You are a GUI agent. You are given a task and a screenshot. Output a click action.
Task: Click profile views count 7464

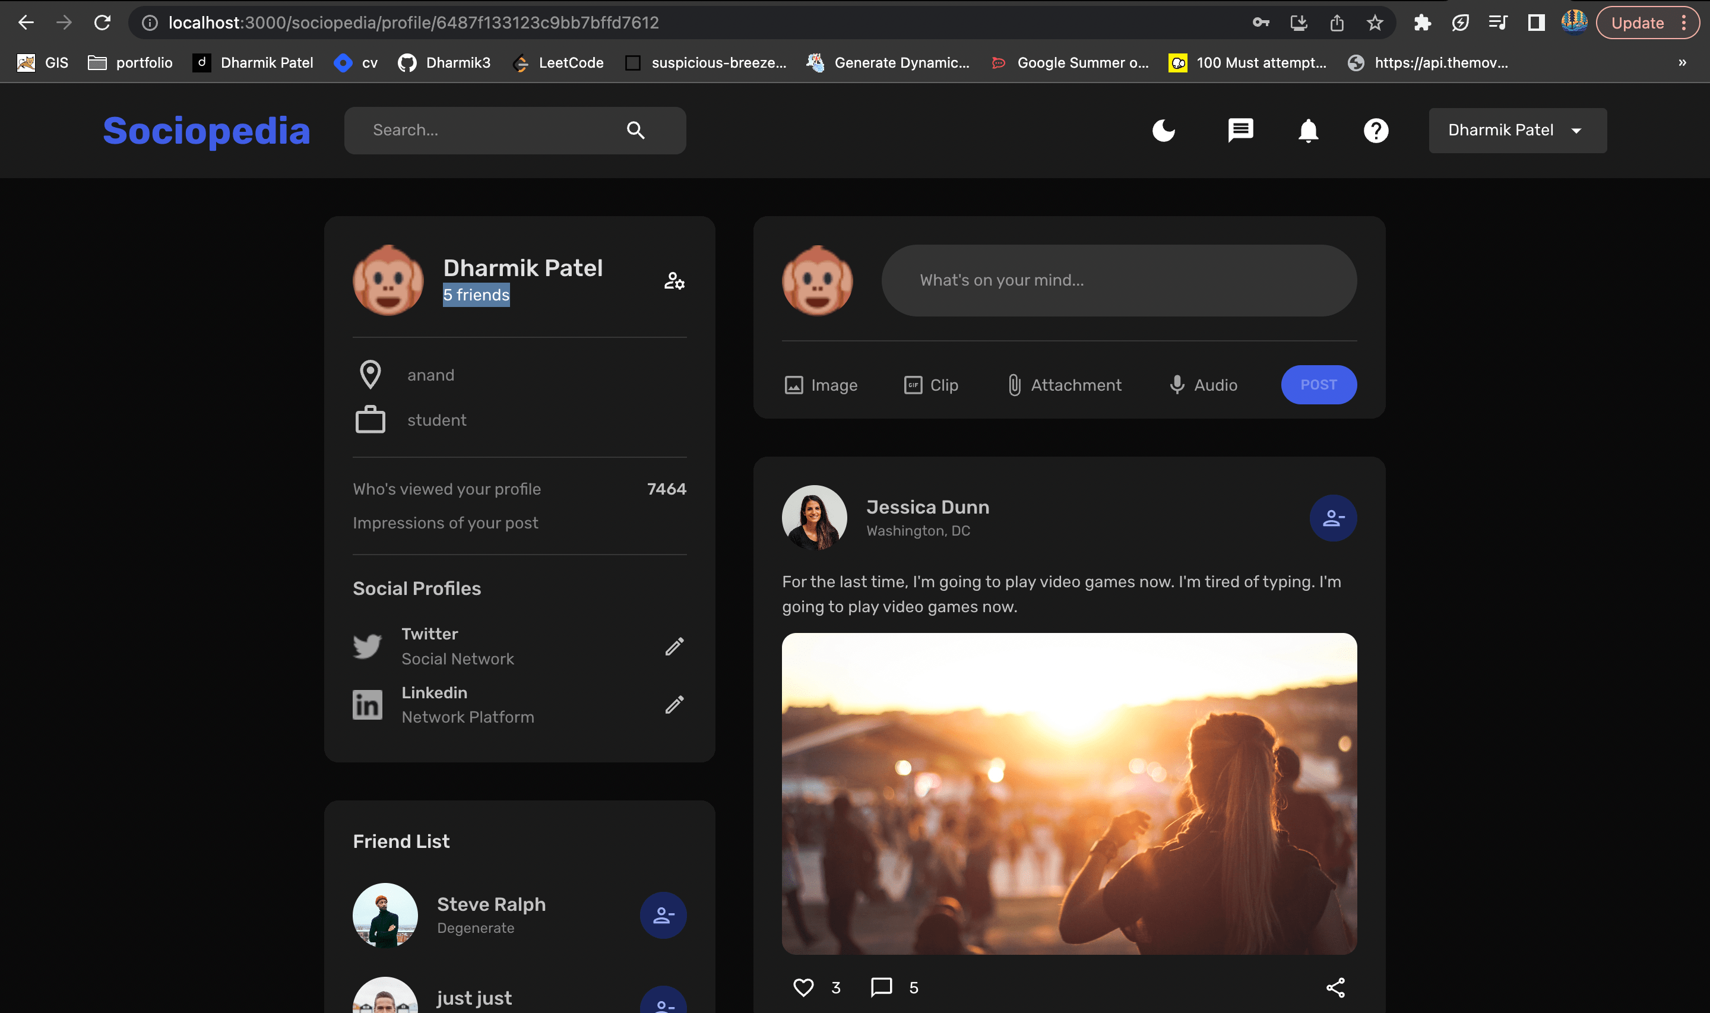click(x=666, y=489)
